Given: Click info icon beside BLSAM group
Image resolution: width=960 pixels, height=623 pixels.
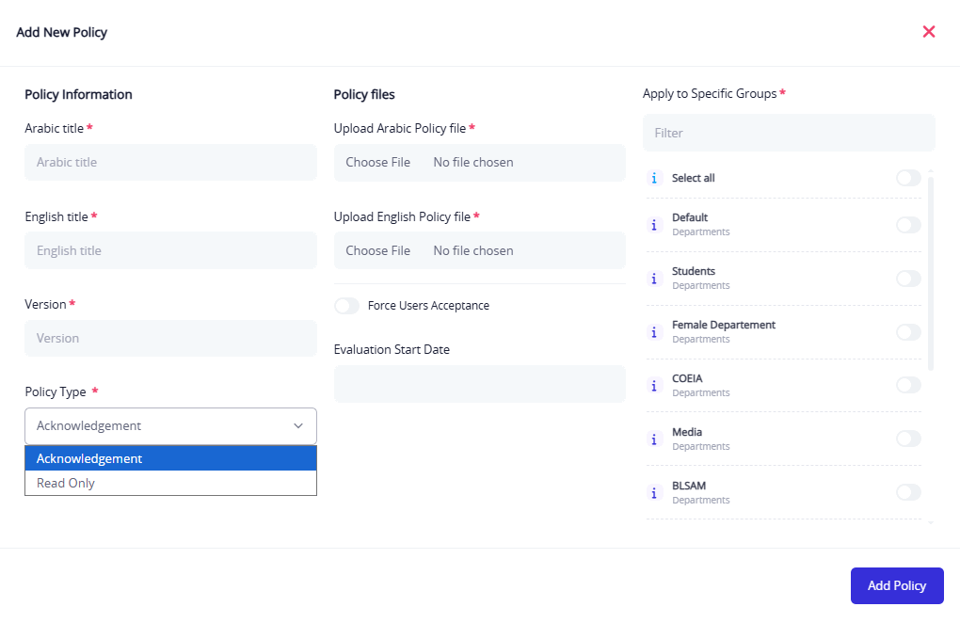Looking at the screenshot, I should [655, 493].
